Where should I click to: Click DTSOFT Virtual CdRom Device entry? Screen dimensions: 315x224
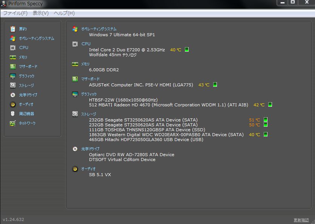122,160
